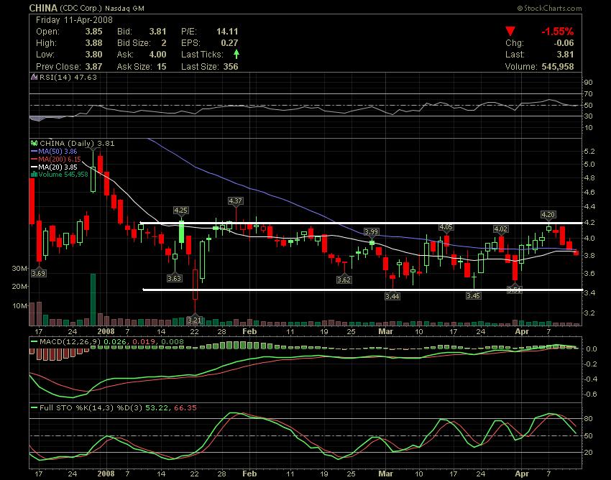Click the RSI(14) panel indicator icon
611x480 pixels.
35,77
